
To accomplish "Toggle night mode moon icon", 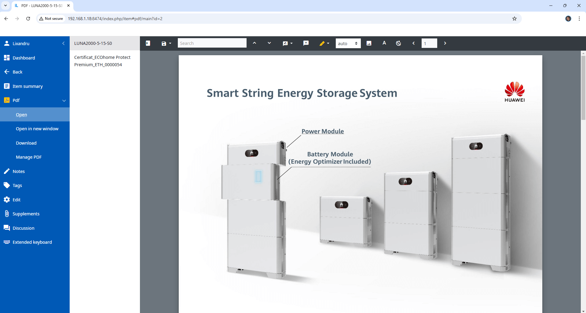I will [x=398, y=43].
